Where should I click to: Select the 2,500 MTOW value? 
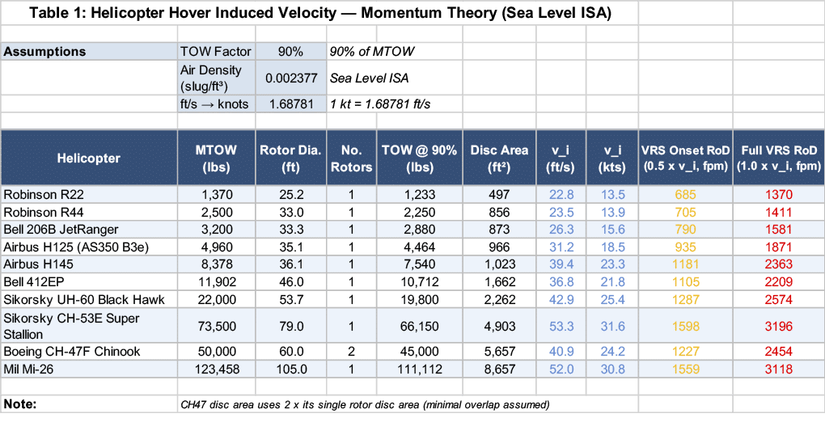click(x=218, y=212)
